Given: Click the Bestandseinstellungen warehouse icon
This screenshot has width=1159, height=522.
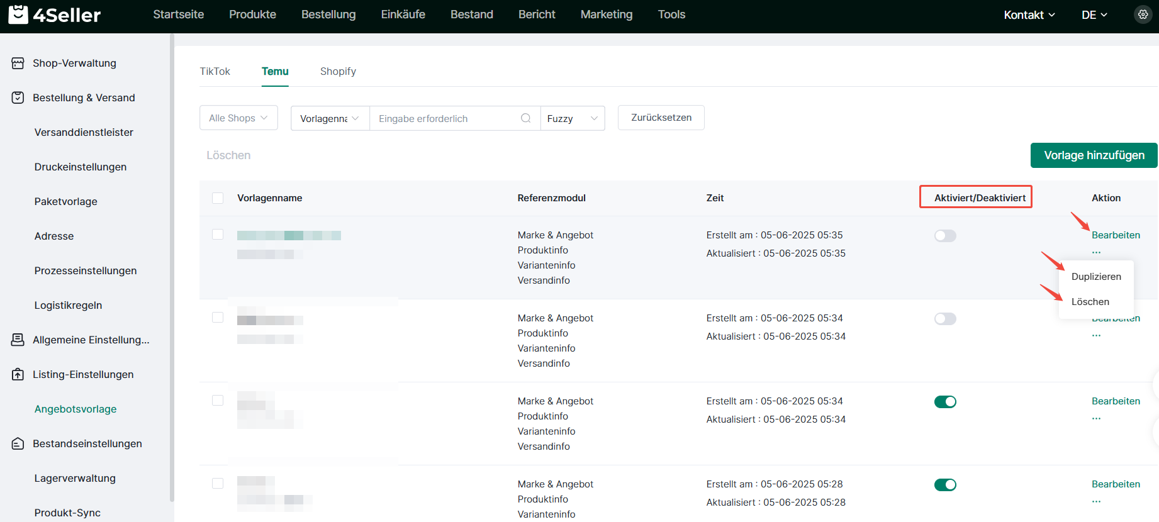Looking at the screenshot, I should (x=18, y=444).
